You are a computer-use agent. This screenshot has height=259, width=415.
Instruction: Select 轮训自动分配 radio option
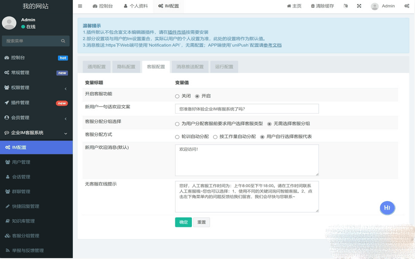tap(177, 137)
